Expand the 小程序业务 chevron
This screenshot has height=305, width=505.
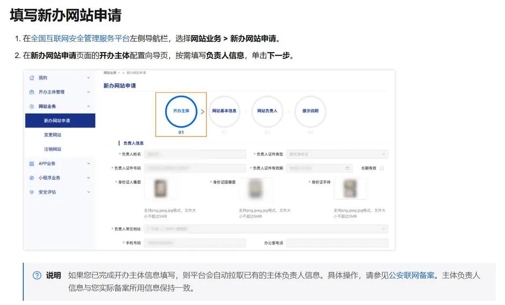click(x=89, y=178)
